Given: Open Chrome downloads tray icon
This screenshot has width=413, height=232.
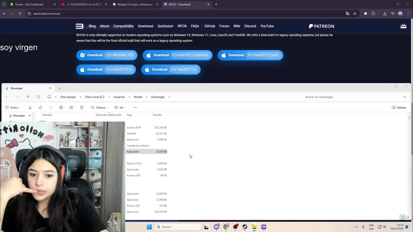Looking at the screenshot, I should [x=385, y=14].
